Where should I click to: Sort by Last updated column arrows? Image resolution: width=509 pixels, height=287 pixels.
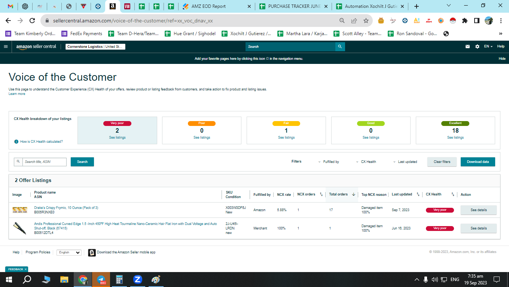(418, 194)
